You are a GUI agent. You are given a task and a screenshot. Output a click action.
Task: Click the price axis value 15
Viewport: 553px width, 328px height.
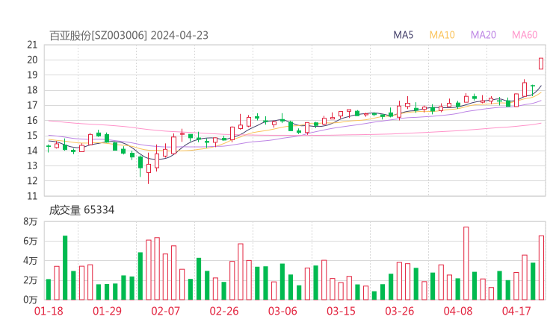pos(32,136)
